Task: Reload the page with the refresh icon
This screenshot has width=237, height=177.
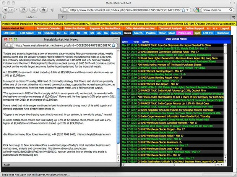Action: [x=23, y=10]
